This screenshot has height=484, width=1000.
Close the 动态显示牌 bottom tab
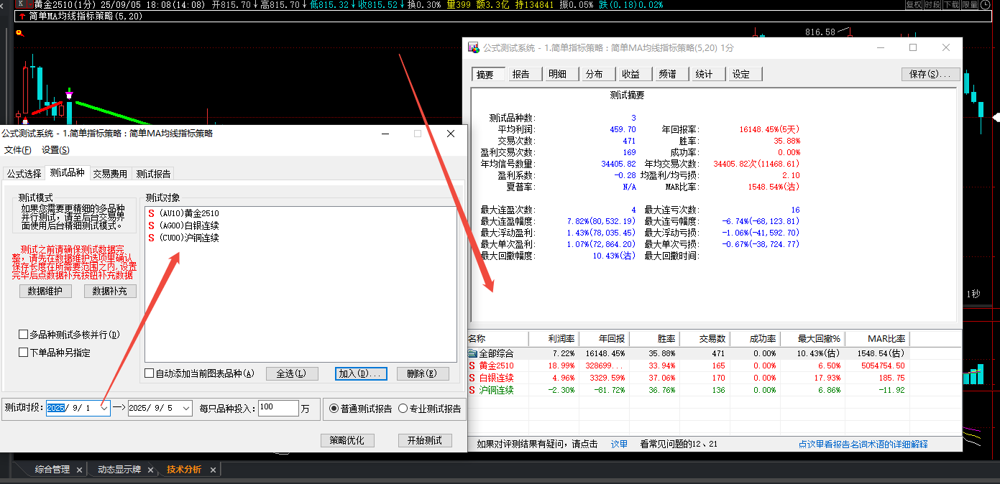[150, 470]
